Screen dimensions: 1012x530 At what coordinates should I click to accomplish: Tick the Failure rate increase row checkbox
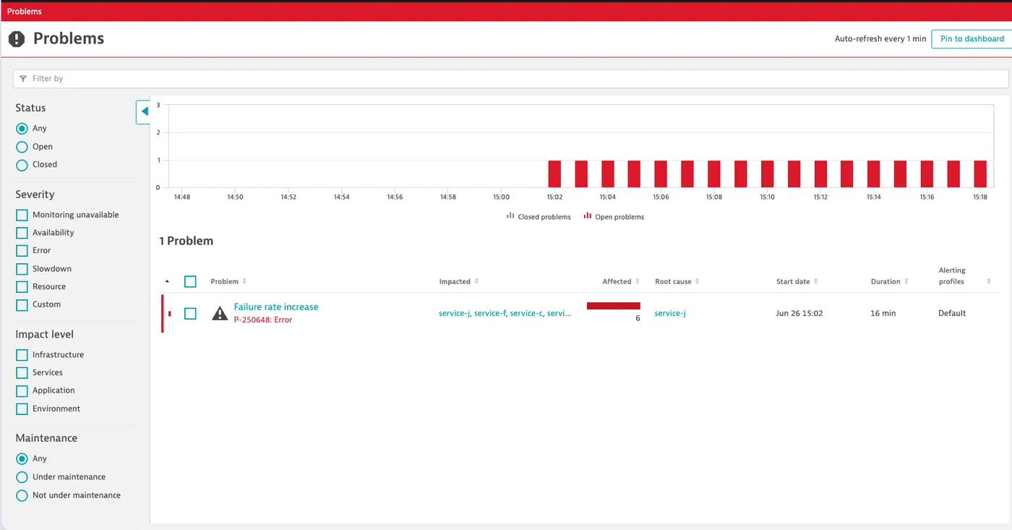(x=190, y=314)
